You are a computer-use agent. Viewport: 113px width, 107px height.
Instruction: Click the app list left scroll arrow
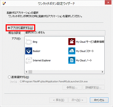[x=27, y=72]
